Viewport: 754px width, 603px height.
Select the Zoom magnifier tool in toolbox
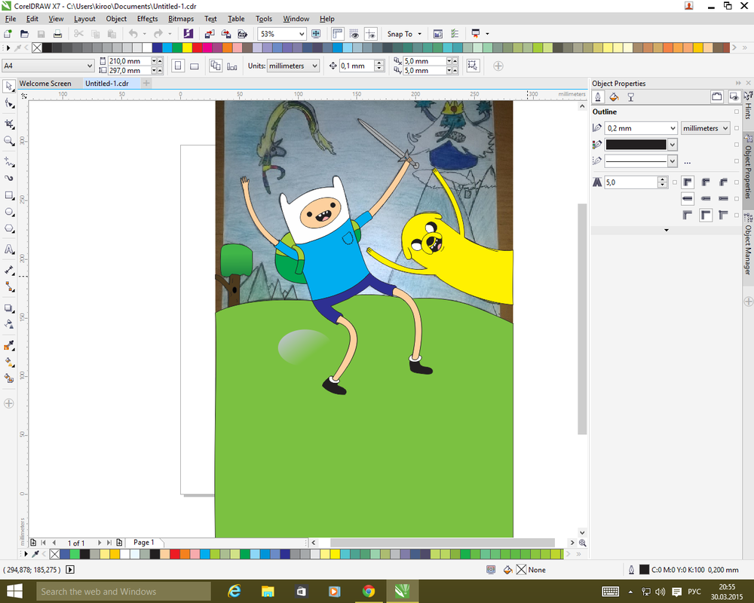(8, 141)
